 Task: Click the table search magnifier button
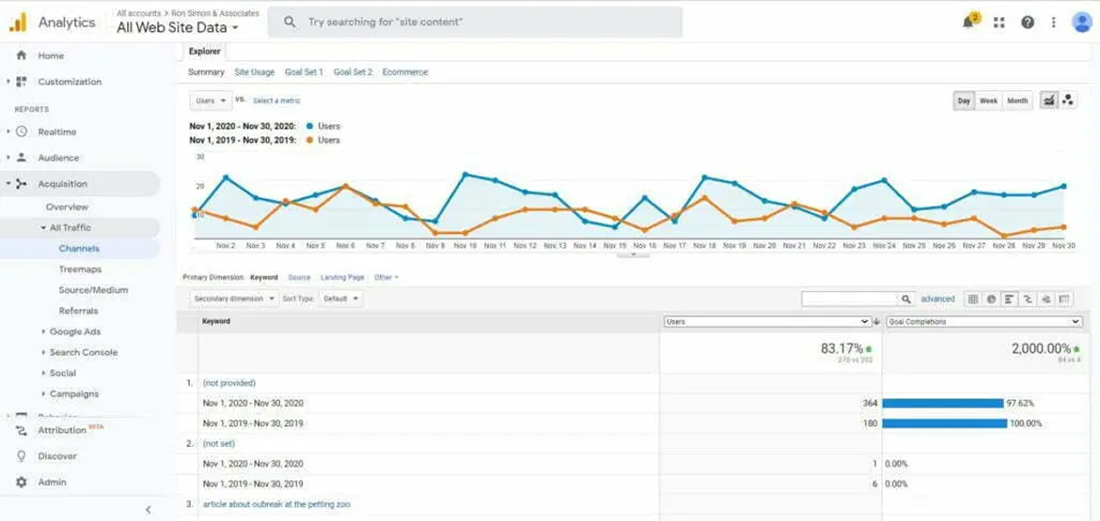pyautogui.click(x=905, y=299)
